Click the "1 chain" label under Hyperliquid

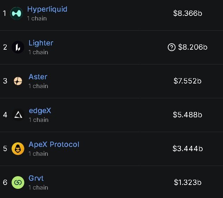[37, 18]
